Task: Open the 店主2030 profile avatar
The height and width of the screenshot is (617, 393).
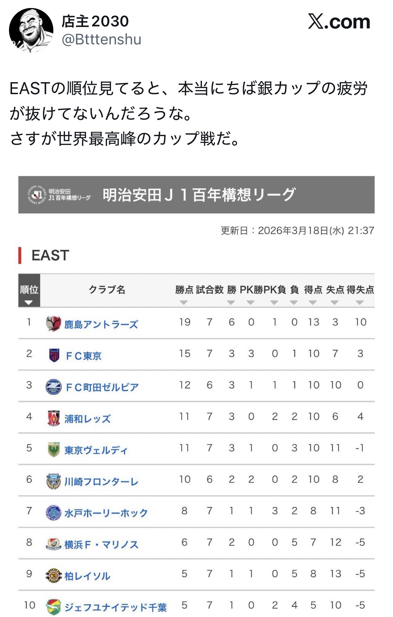Action: [31, 30]
